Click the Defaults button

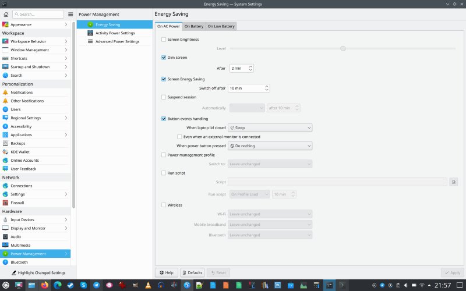click(x=192, y=272)
